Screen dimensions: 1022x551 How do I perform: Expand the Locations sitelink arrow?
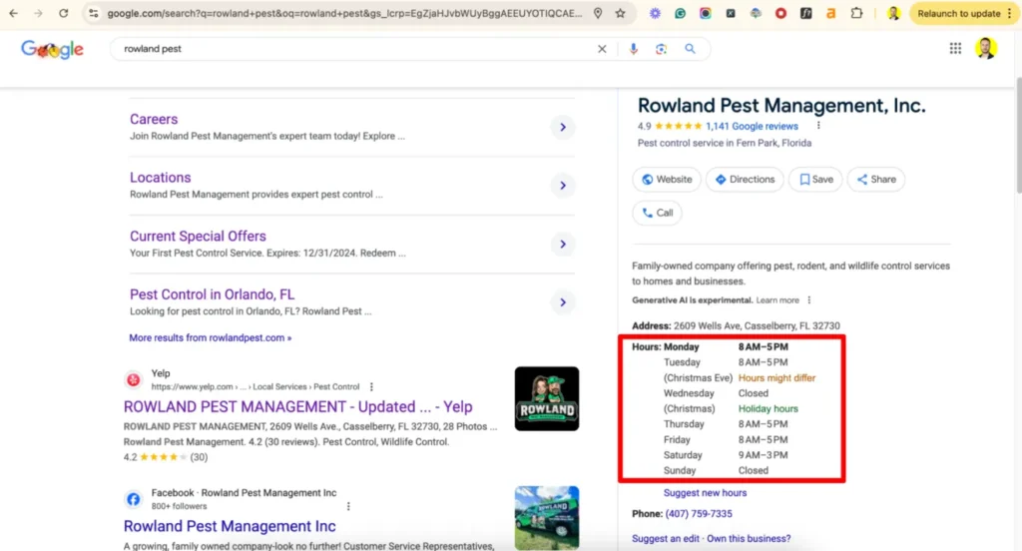pyautogui.click(x=563, y=186)
